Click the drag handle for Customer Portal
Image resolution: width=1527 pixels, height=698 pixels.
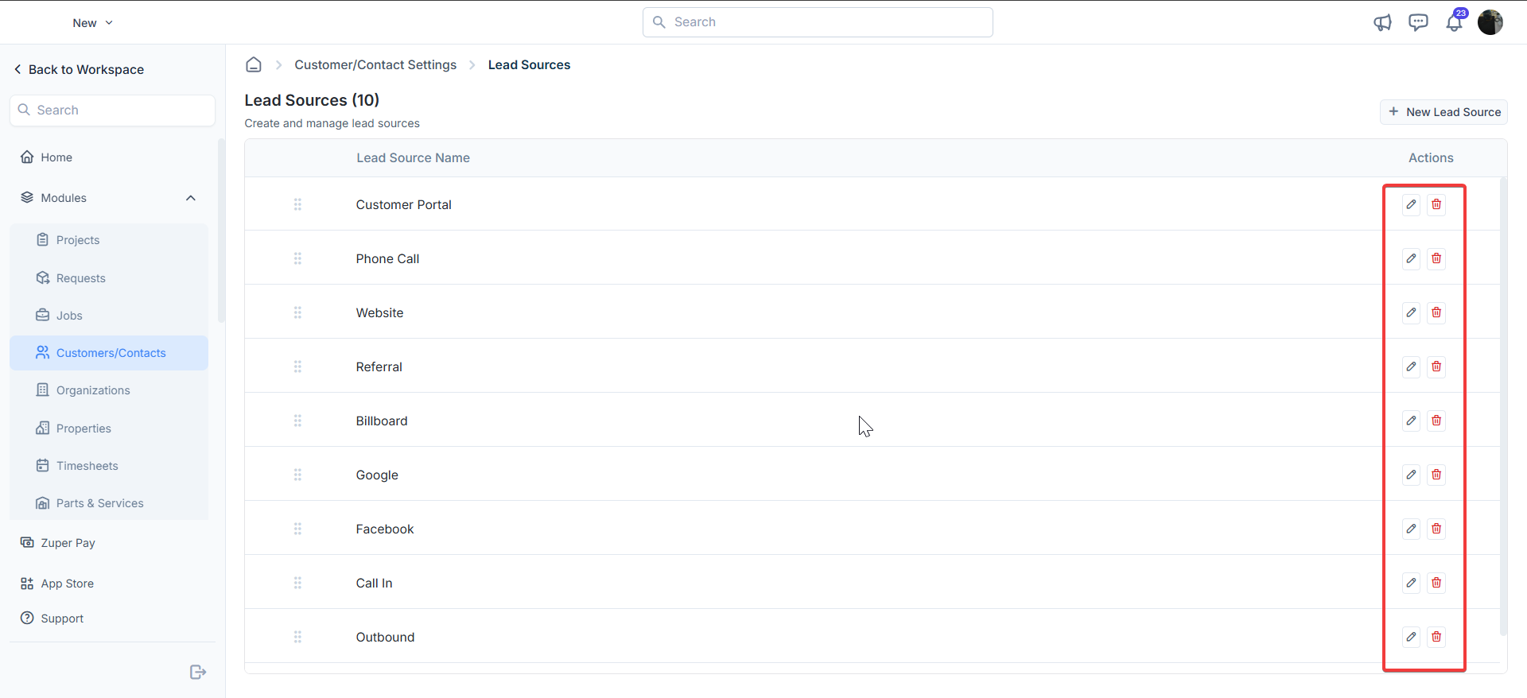[297, 204]
